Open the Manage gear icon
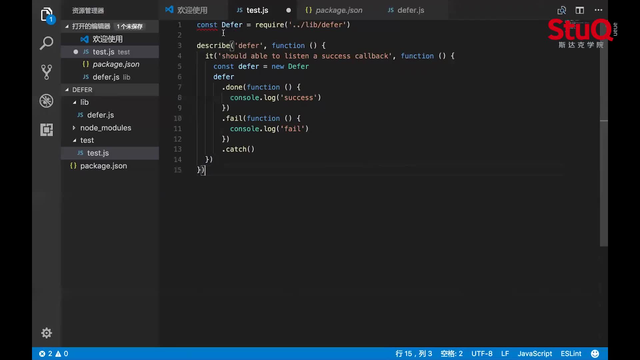640x360 pixels. point(46,333)
